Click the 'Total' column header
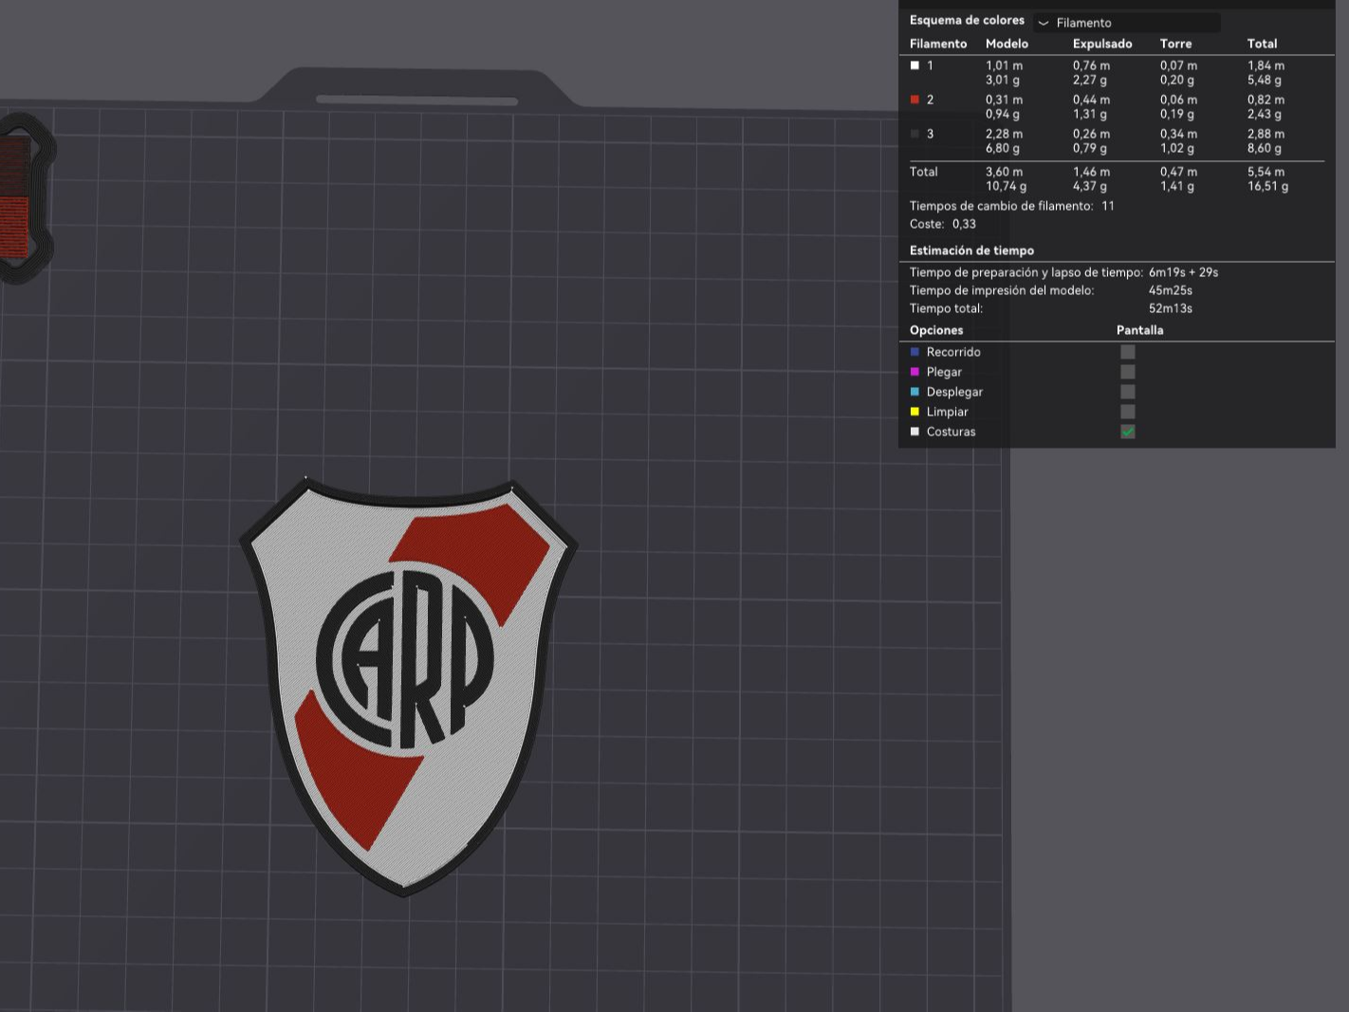1349x1012 pixels. [x=1262, y=44]
